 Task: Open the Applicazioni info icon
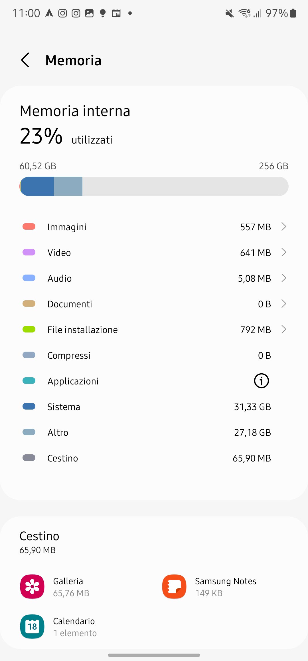click(261, 381)
